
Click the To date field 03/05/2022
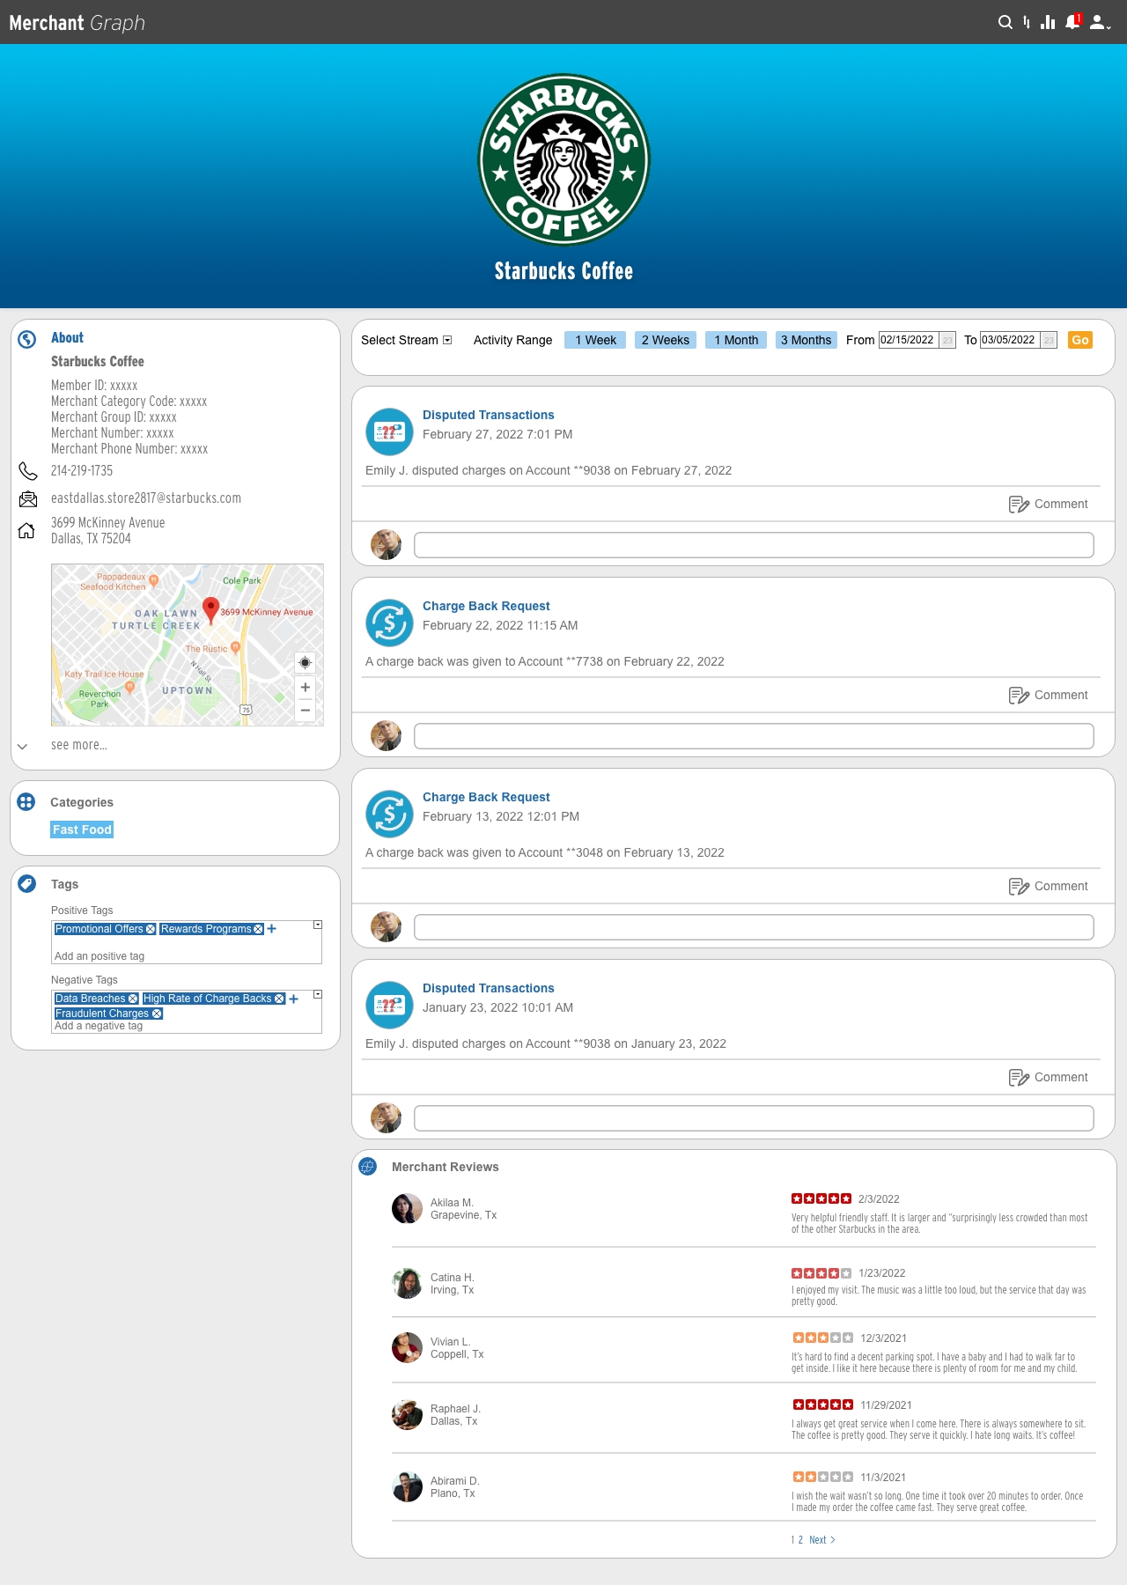click(x=1010, y=340)
